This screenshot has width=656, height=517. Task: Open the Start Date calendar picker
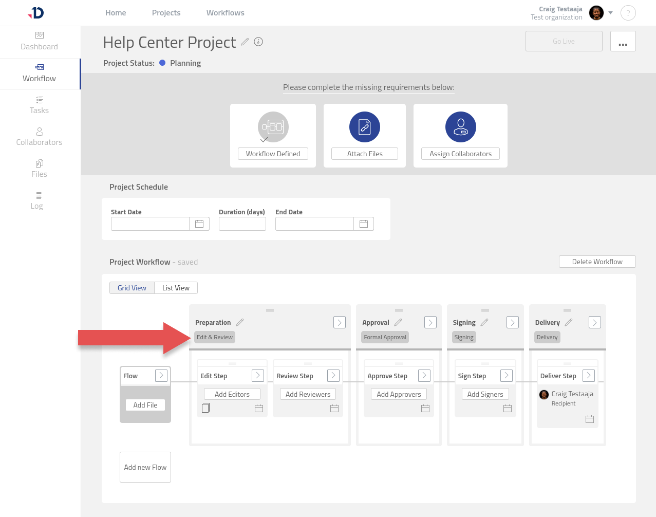point(199,224)
